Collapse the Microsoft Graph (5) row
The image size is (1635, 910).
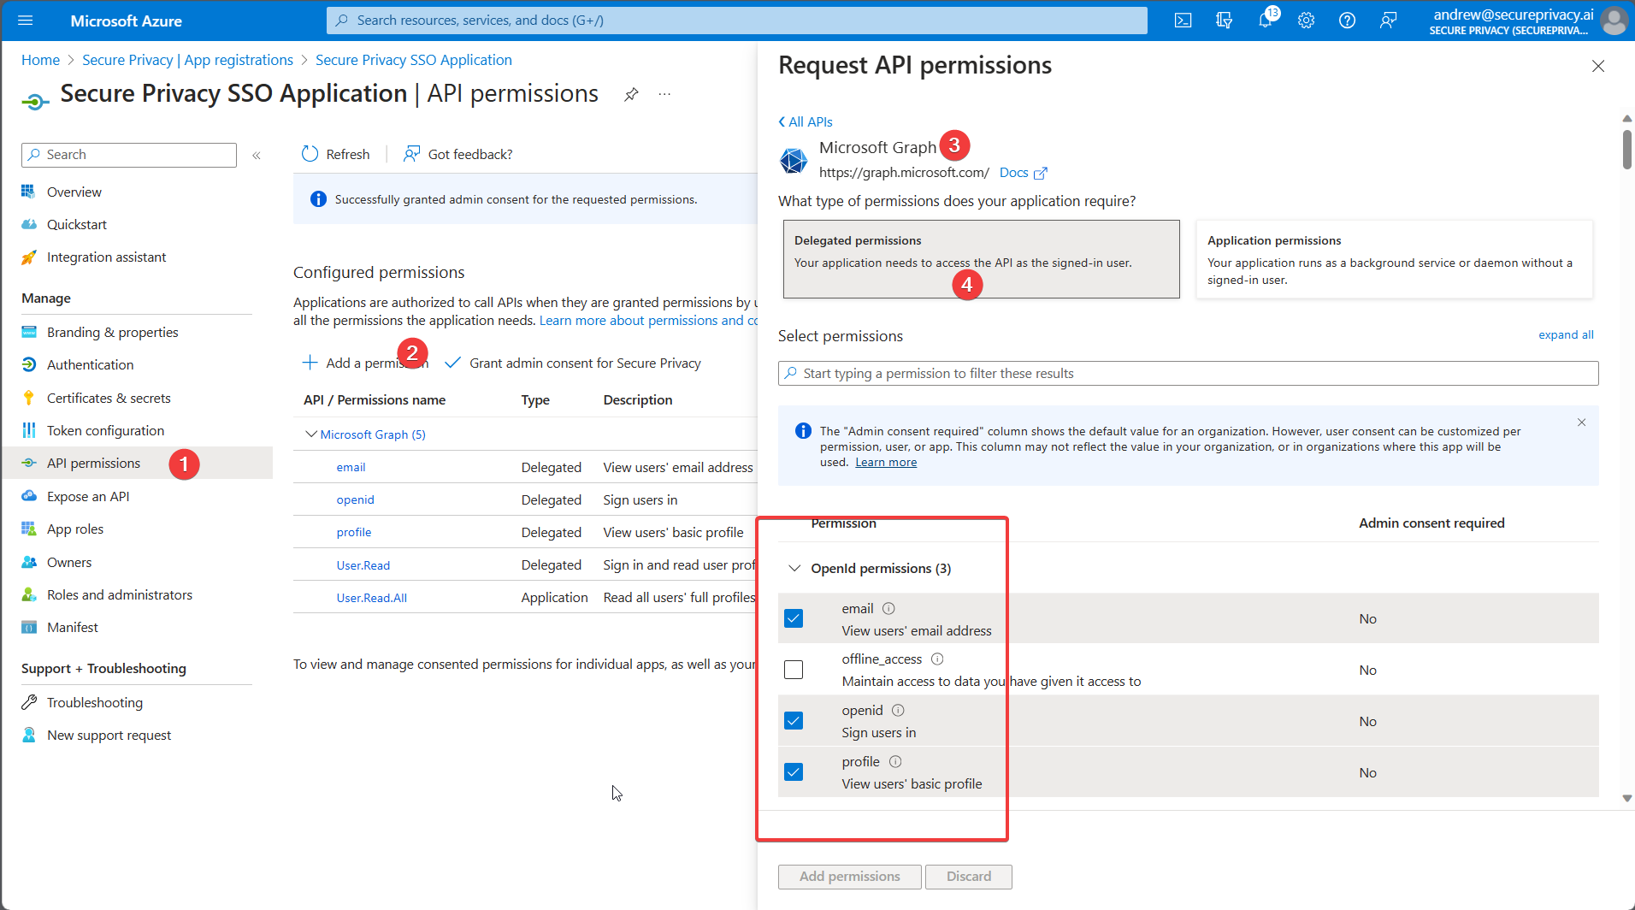(311, 434)
